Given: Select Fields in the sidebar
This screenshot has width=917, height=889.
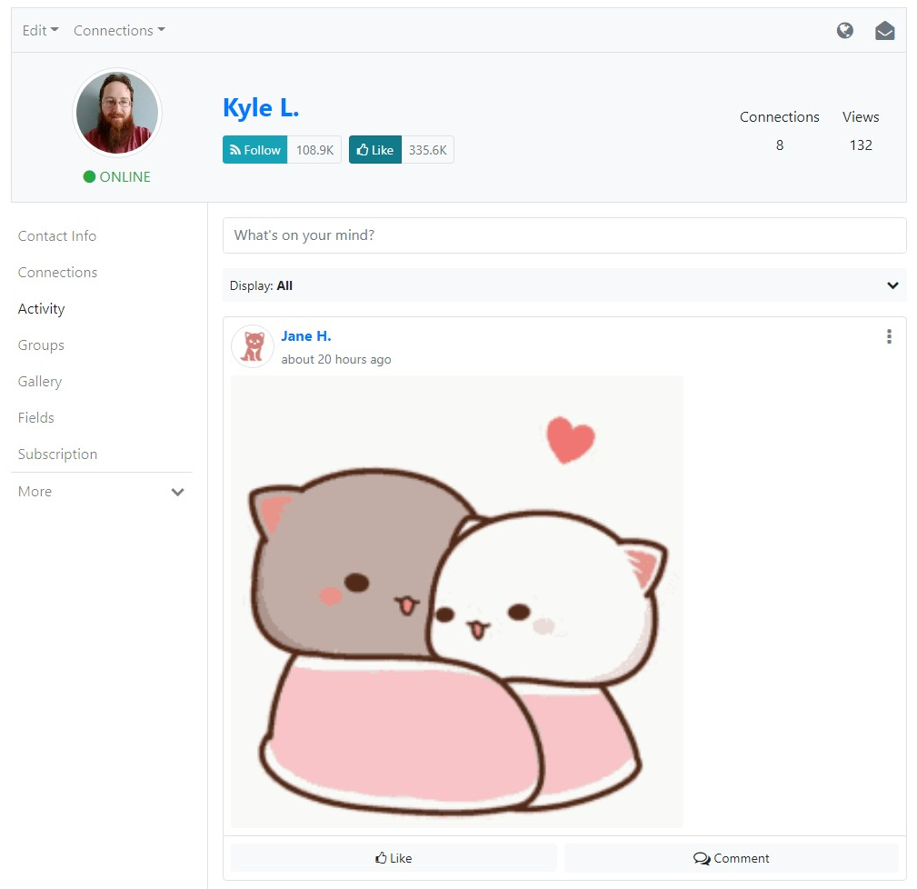Looking at the screenshot, I should (35, 417).
